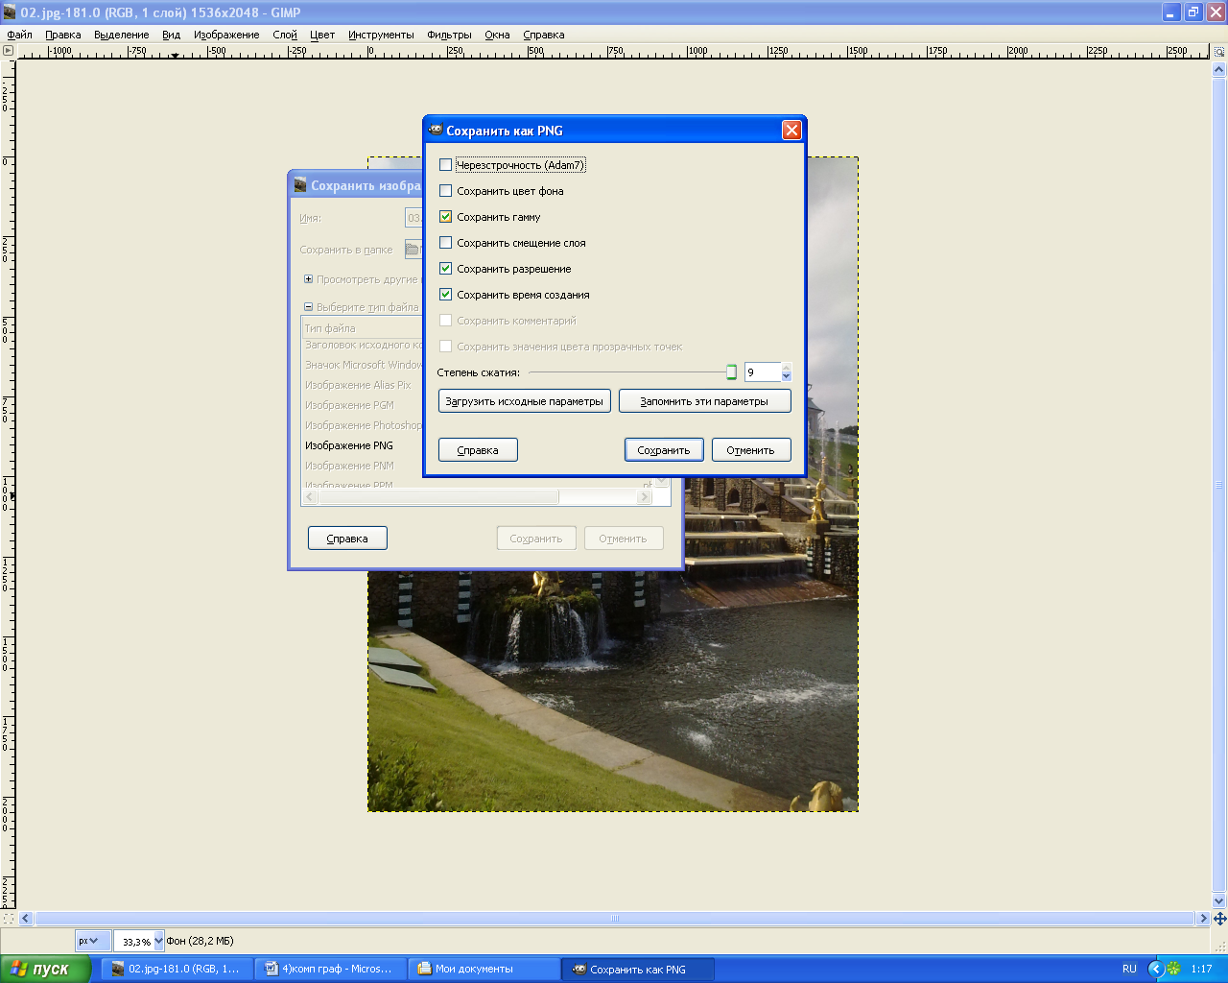Click 'Сохранить комментарий' checkbox
Image resolution: width=1228 pixels, height=983 pixels.
(x=445, y=321)
